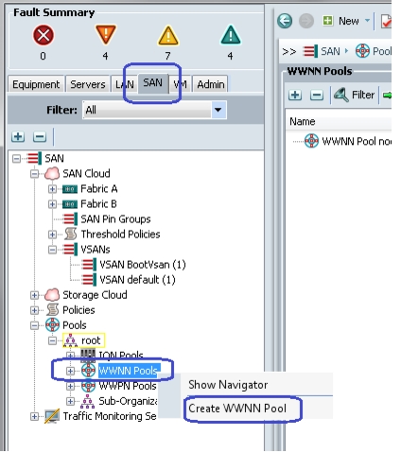Go back using the green arrow icon

tap(285, 21)
